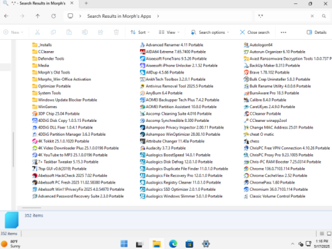Select the Calibre 8.4.0 Portable icon

[246, 100]
